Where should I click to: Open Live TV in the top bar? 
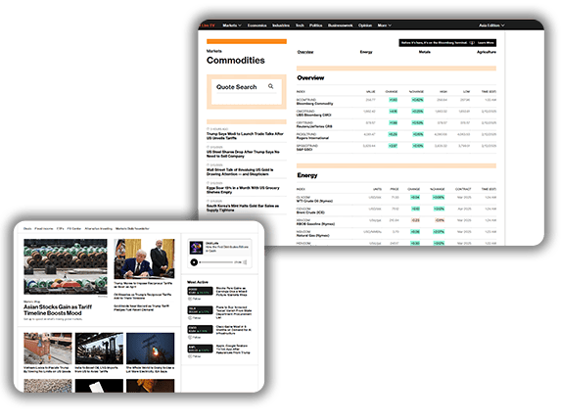[x=208, y=25]
